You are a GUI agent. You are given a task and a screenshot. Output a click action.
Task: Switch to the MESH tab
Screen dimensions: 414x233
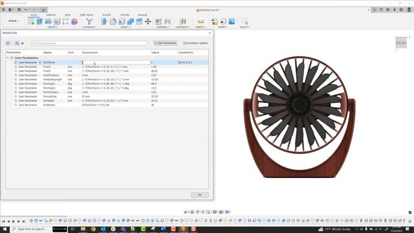click(x=67, y=15)
